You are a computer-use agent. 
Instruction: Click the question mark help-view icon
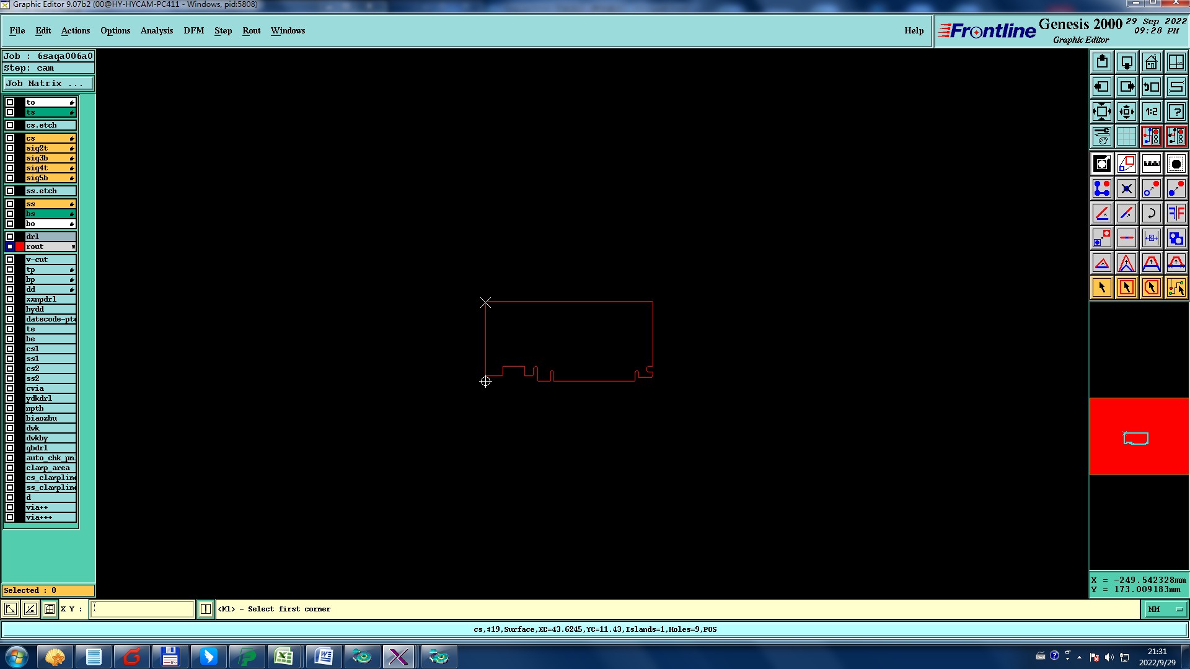(x=1176, y=111)
